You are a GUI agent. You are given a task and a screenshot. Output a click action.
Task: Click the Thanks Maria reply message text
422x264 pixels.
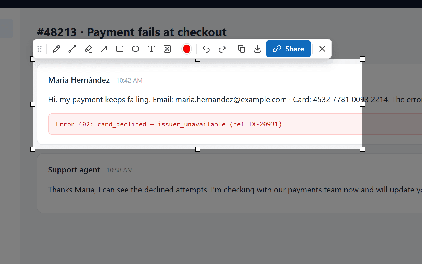(x=235, y=190)
